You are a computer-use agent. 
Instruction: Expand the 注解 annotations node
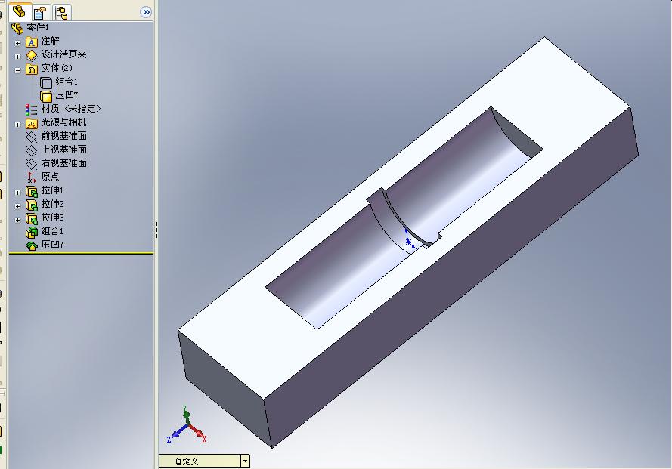tap(17, 43)
